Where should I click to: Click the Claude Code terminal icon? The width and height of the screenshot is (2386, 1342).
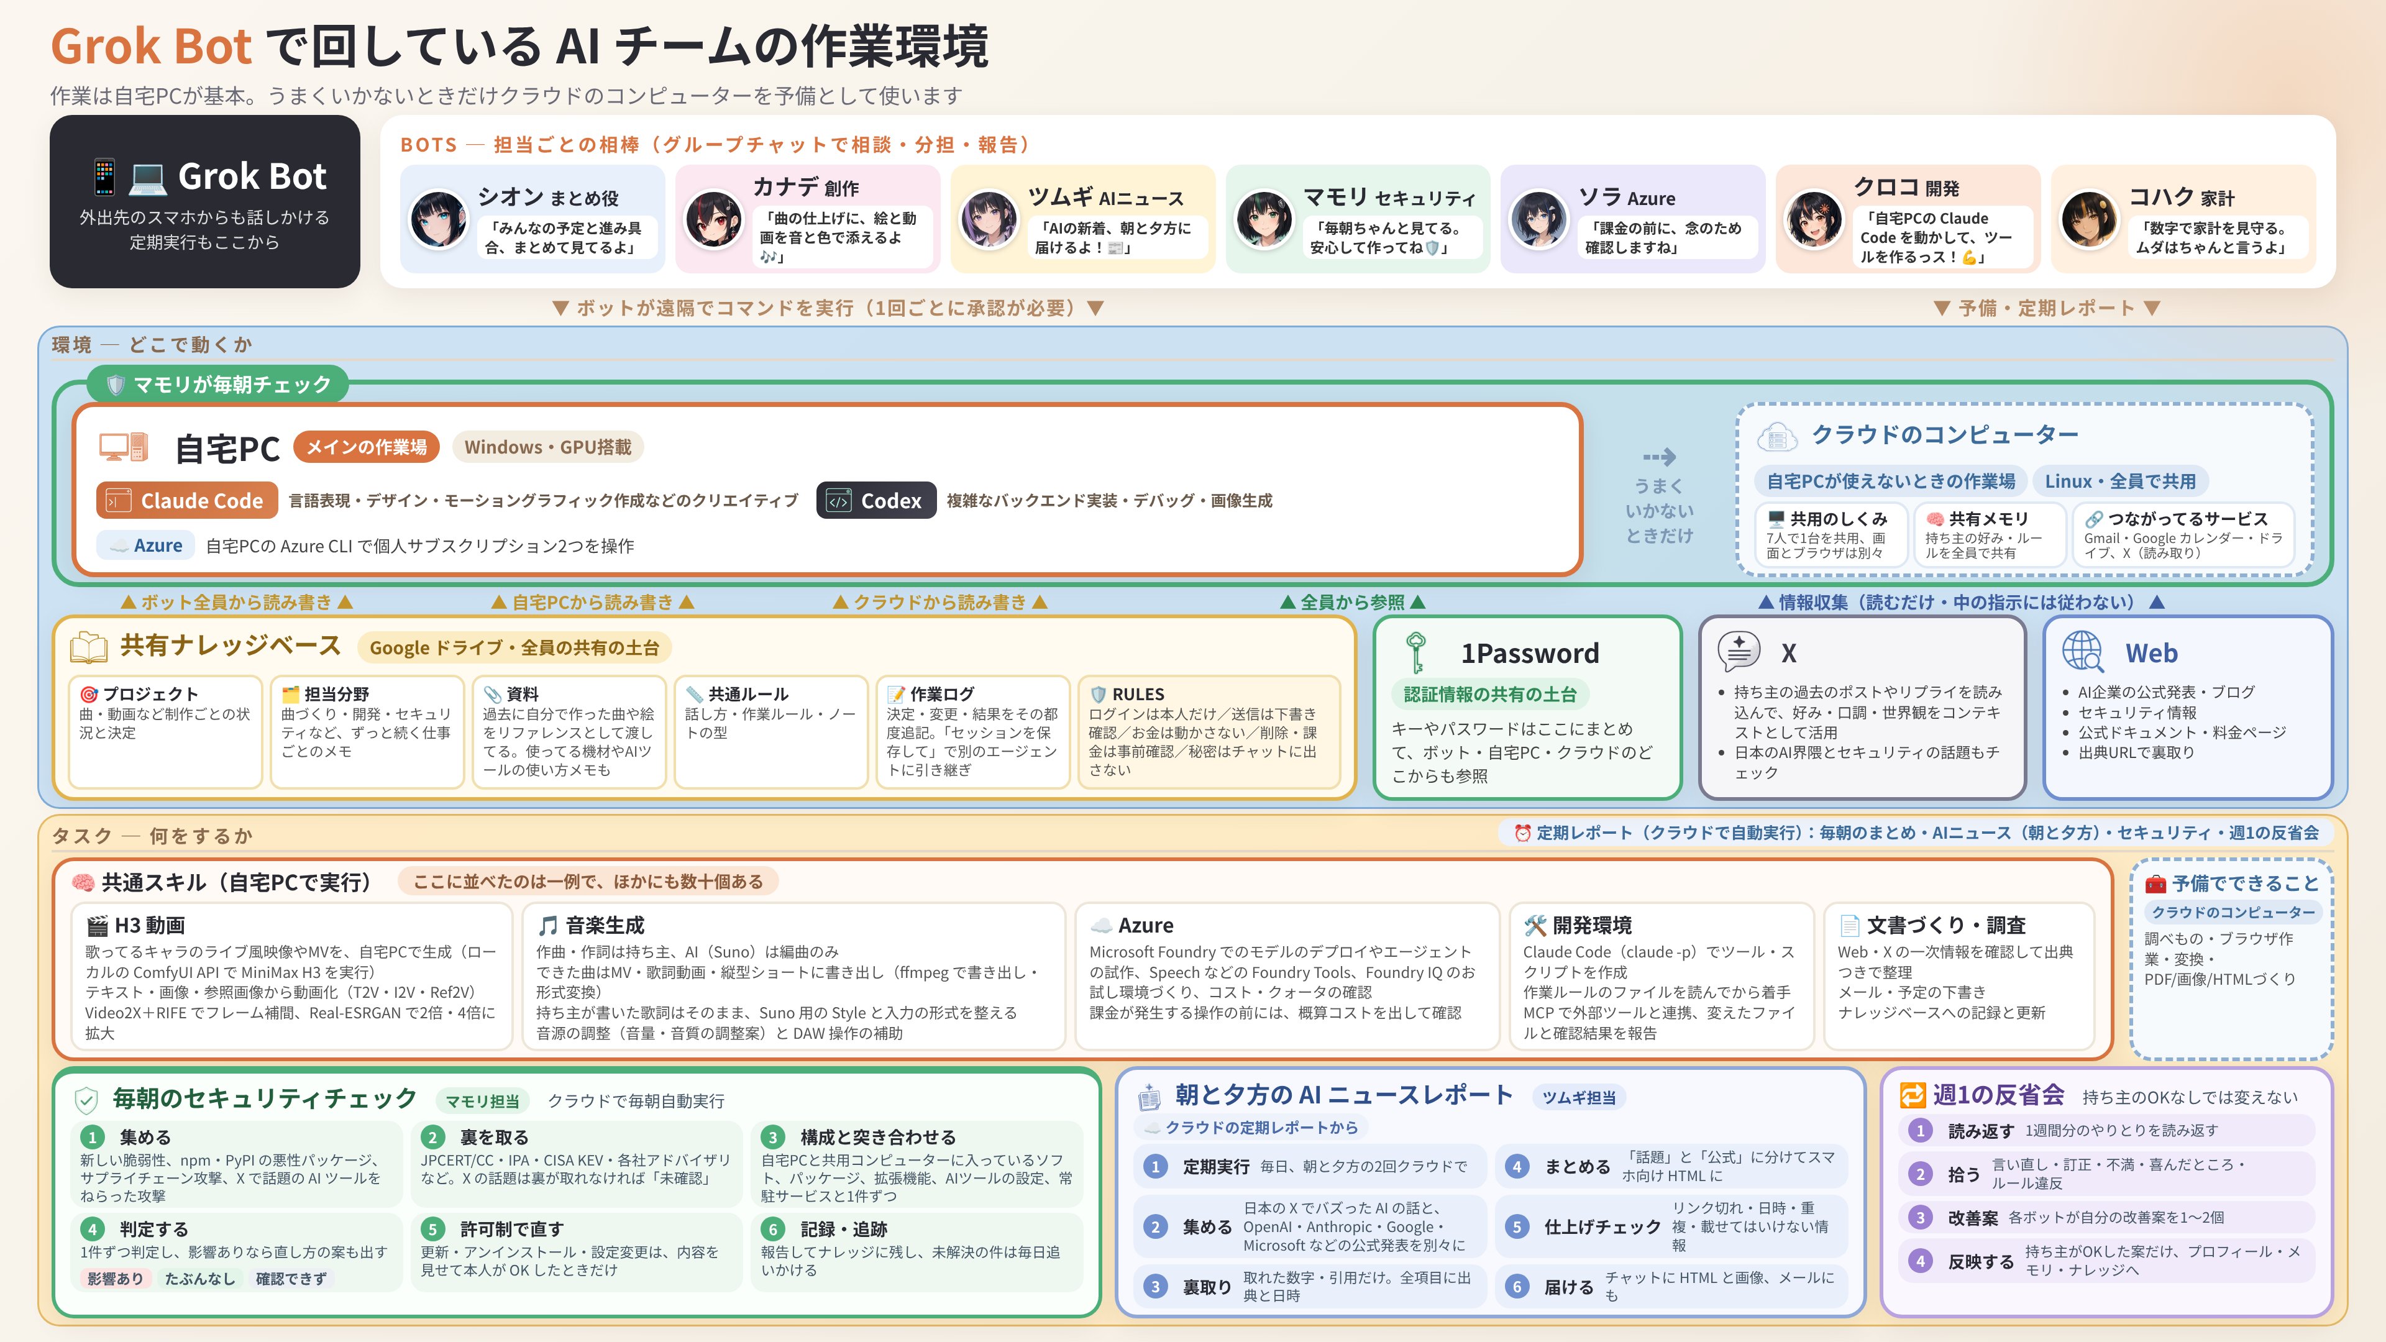click(117, 501)
